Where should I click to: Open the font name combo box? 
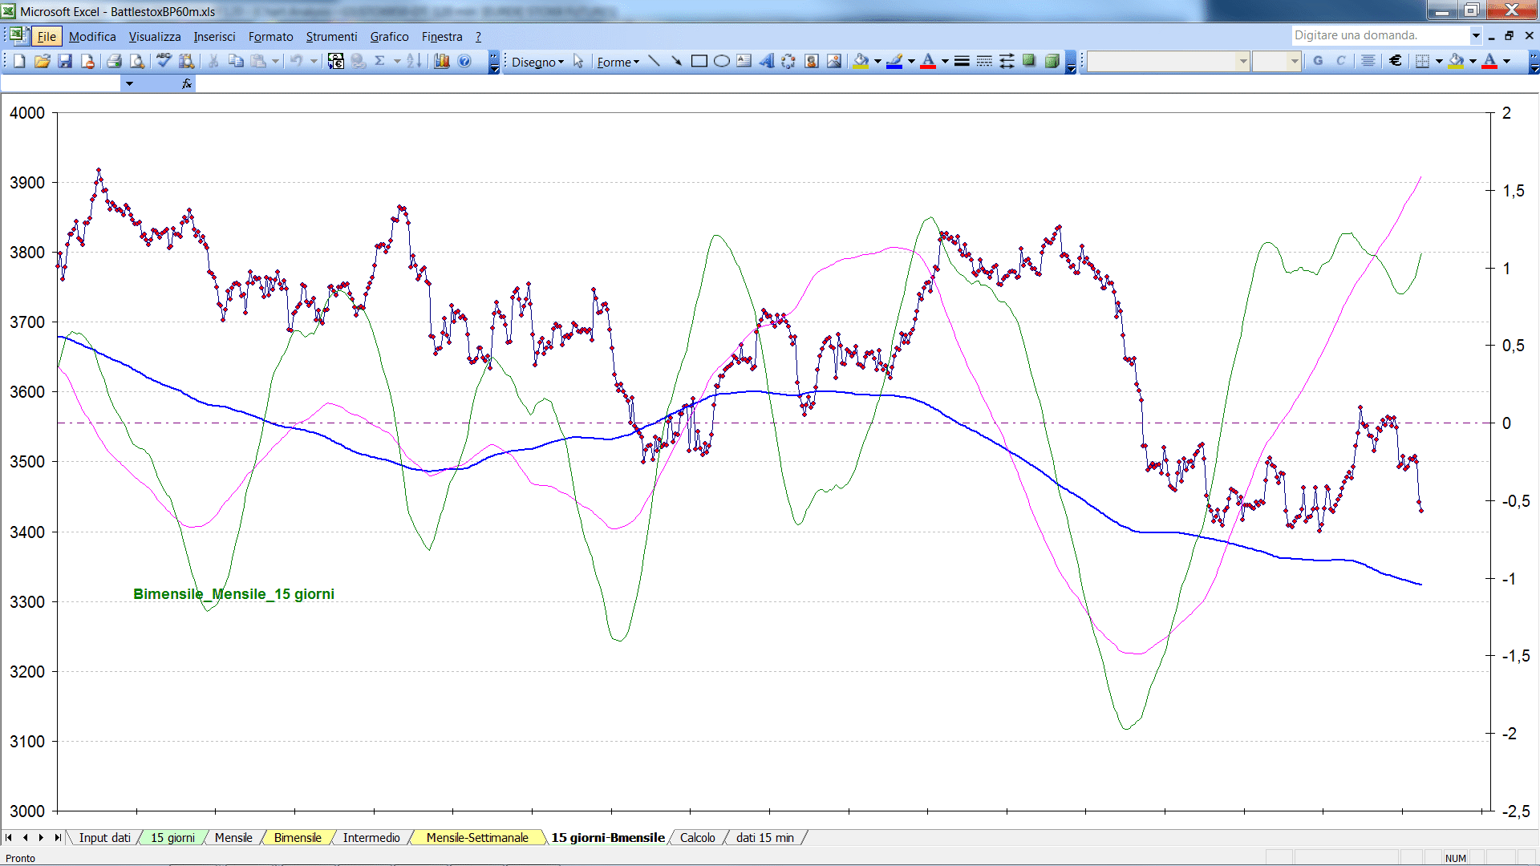(x=1169, y=61)
